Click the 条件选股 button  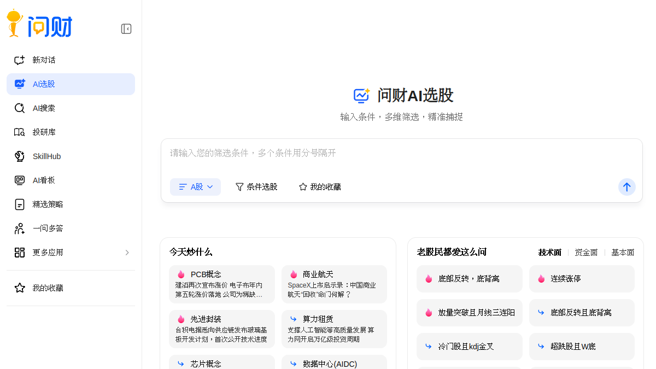tap(256, 187)
